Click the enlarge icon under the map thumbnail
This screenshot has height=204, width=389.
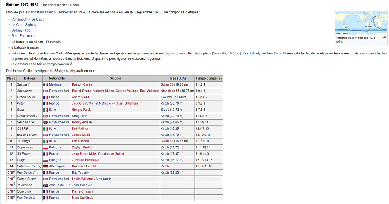click(x=384, y=37)
